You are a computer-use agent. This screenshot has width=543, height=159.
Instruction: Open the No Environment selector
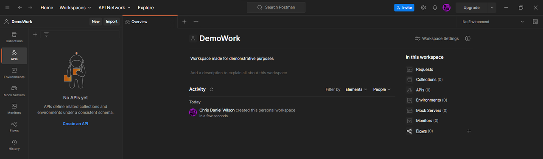493,22
